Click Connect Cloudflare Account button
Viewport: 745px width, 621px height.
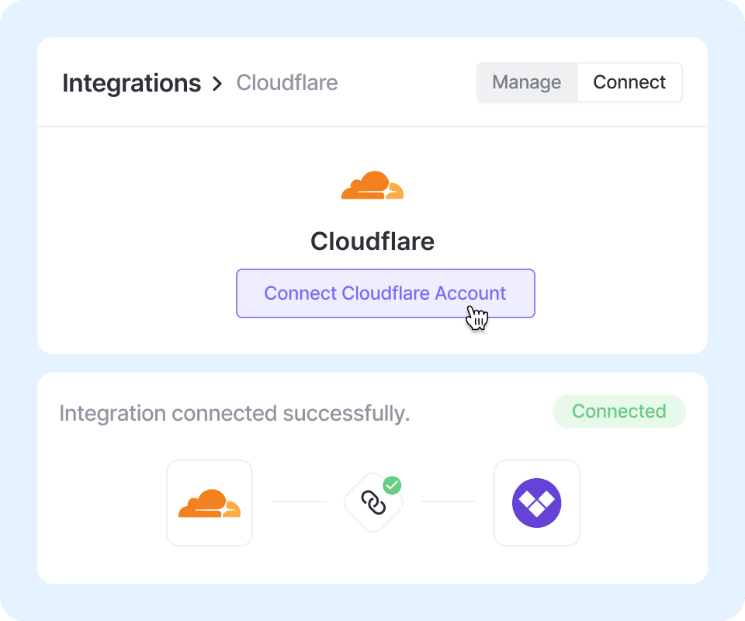[x=386, y=293]
